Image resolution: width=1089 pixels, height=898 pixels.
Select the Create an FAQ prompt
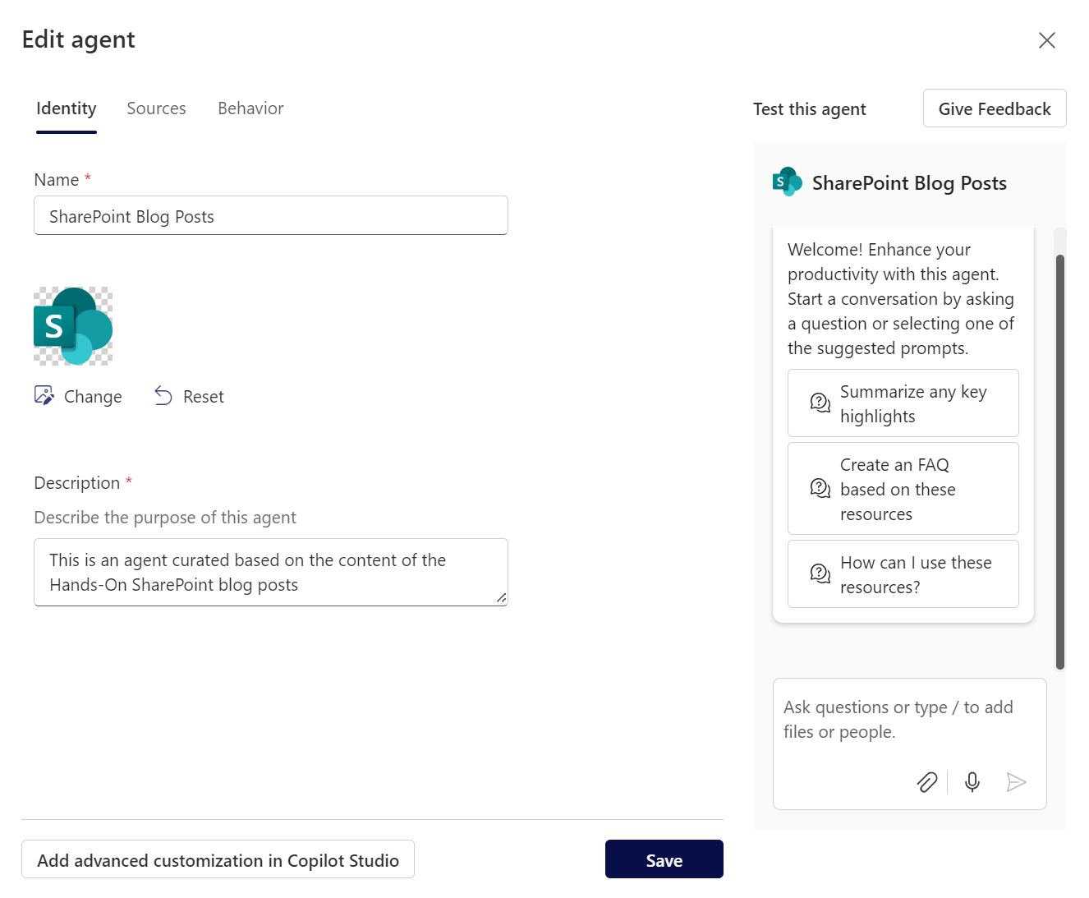click(903, 489)
